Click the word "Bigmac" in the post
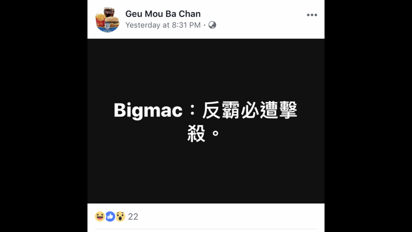This screenshot has width=412, height=232. [x=148, y=110]
